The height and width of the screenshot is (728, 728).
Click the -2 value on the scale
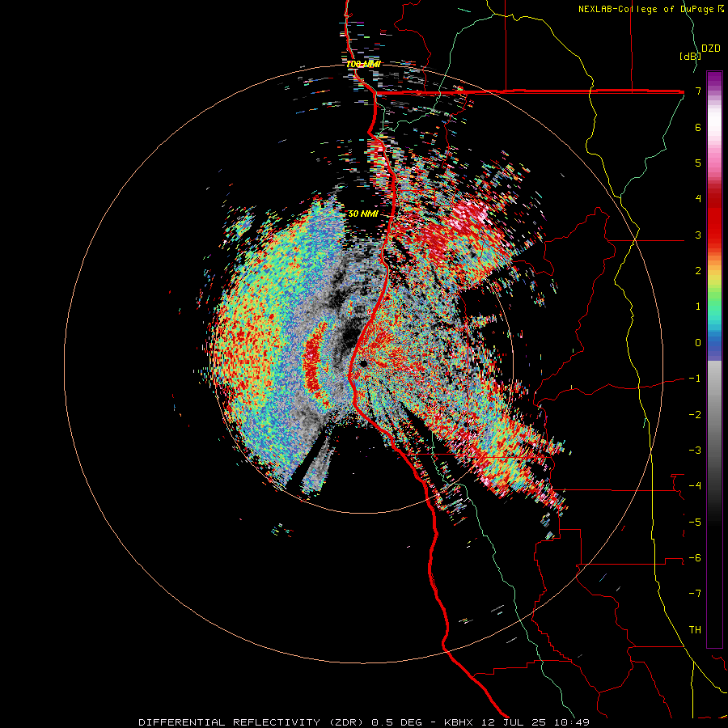(x=695, y=414)
